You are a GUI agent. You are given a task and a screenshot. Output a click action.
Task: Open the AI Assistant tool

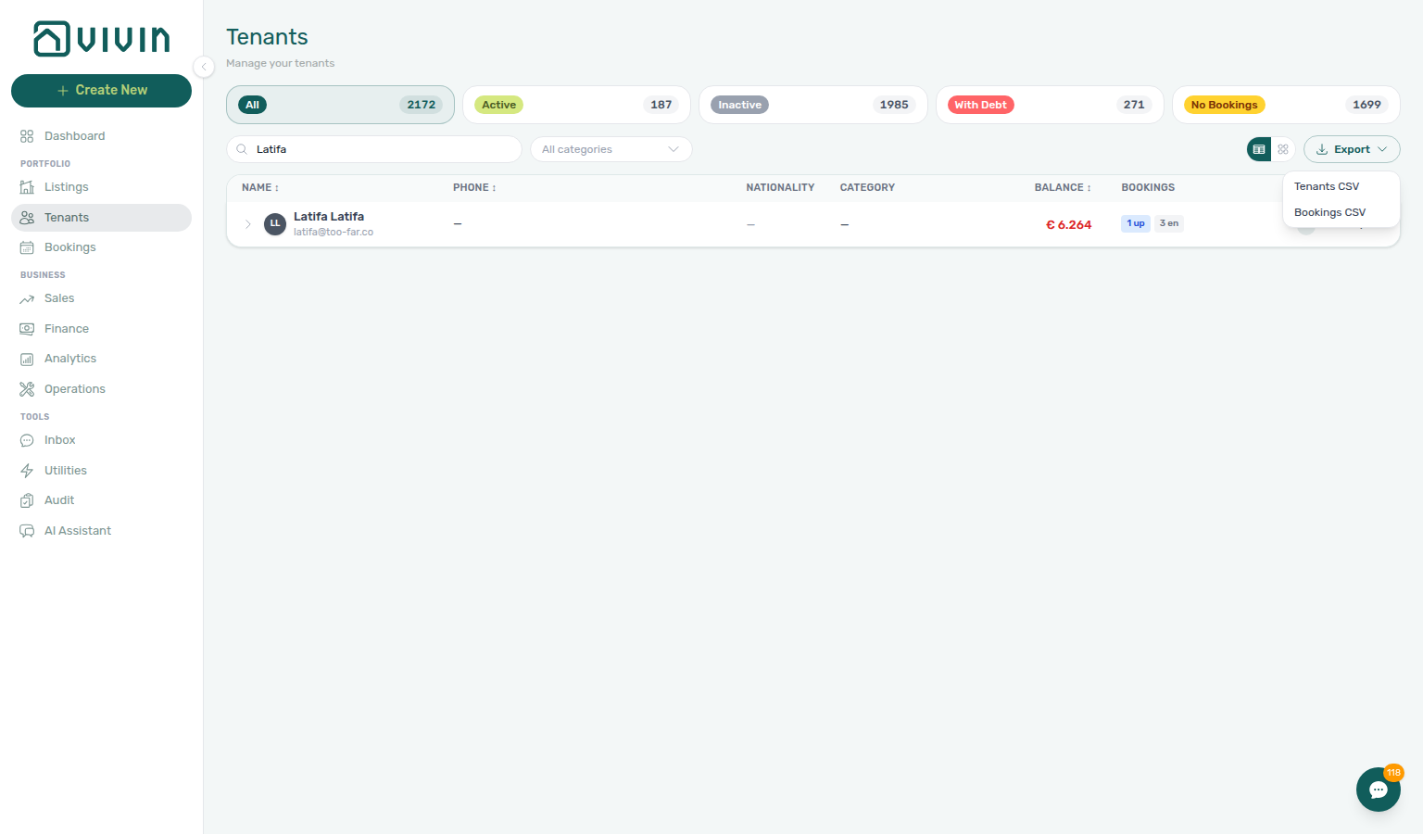(x=101, y=531)
